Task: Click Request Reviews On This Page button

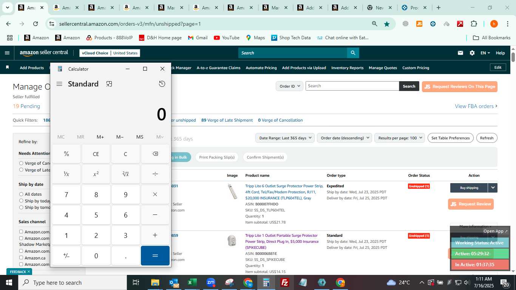Action: click(x=460, y=86)
